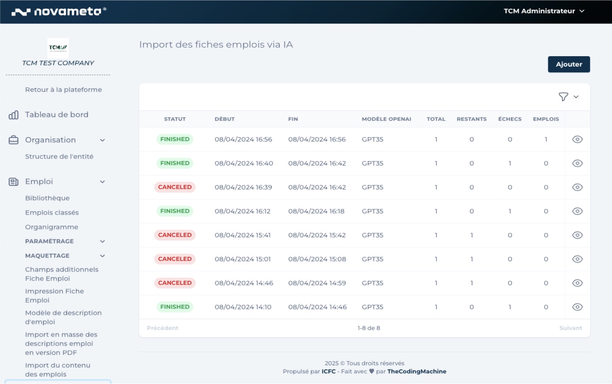This screenshot has height=384, width=612.
Task: Click page title Import des fiches emplois
Action: (216, 45)
